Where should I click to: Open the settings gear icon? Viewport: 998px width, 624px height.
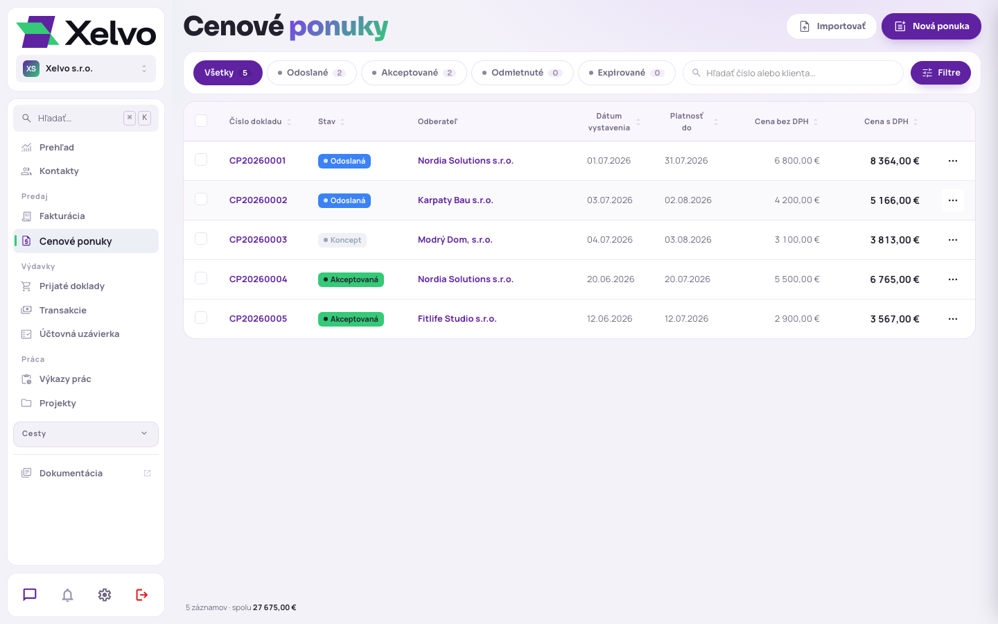(105, 595)
